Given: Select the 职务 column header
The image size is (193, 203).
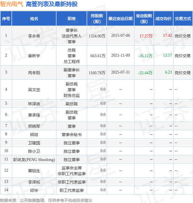Looking at the screenshot, I should tap(72, 19).
